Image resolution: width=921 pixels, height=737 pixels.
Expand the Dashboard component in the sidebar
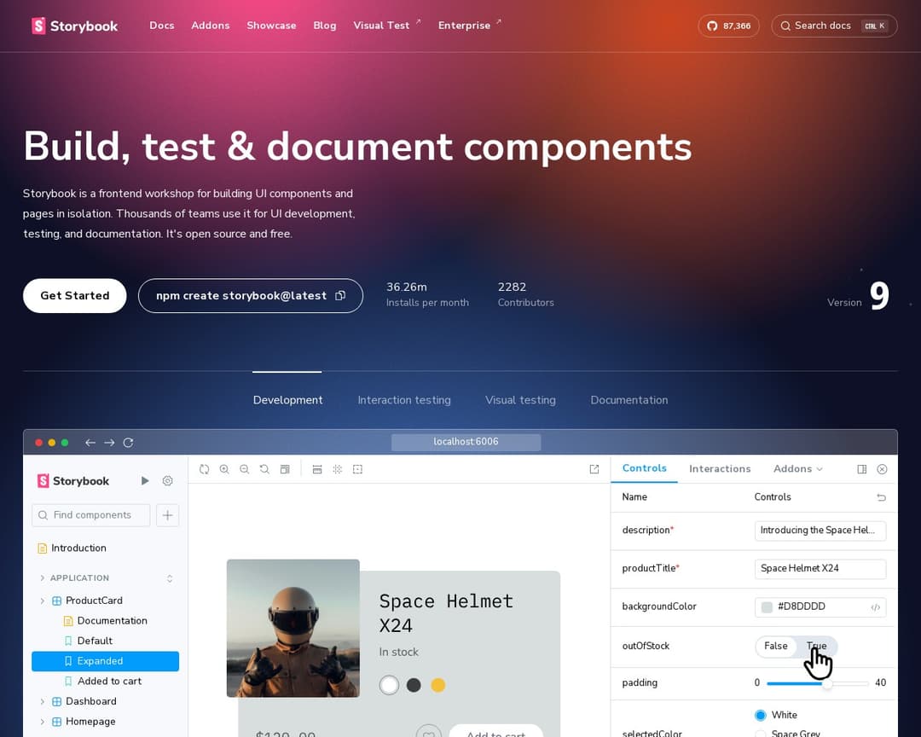pos(43,702)
